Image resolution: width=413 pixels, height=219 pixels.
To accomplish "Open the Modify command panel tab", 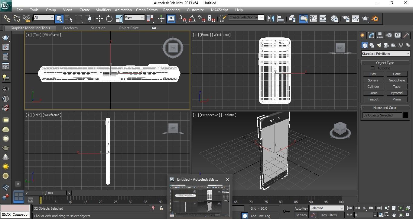I will tap(371, 35).
